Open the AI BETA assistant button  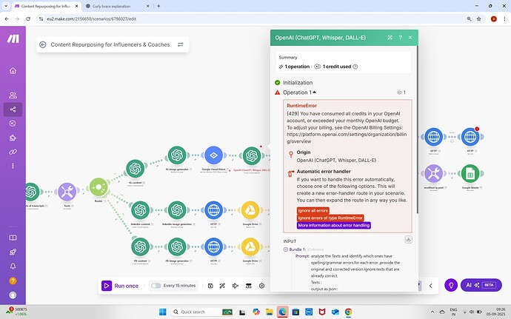(481, 285)
